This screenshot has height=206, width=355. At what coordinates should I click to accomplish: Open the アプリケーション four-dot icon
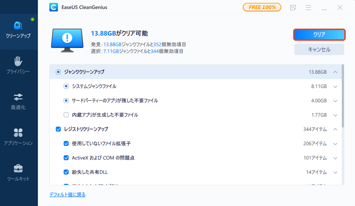click(x=18, y=133)
